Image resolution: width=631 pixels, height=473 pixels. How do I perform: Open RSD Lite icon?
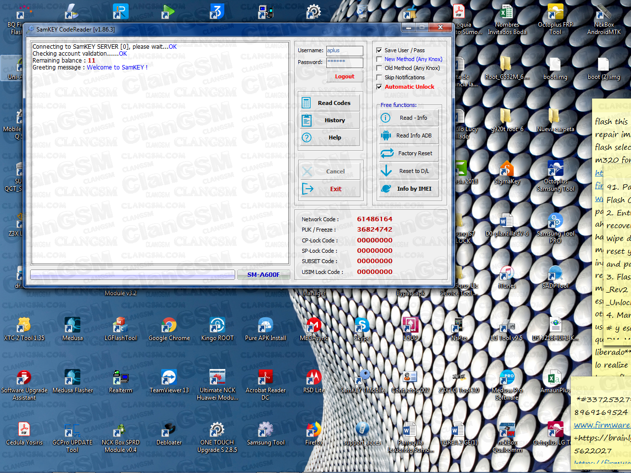coord(314,381)
